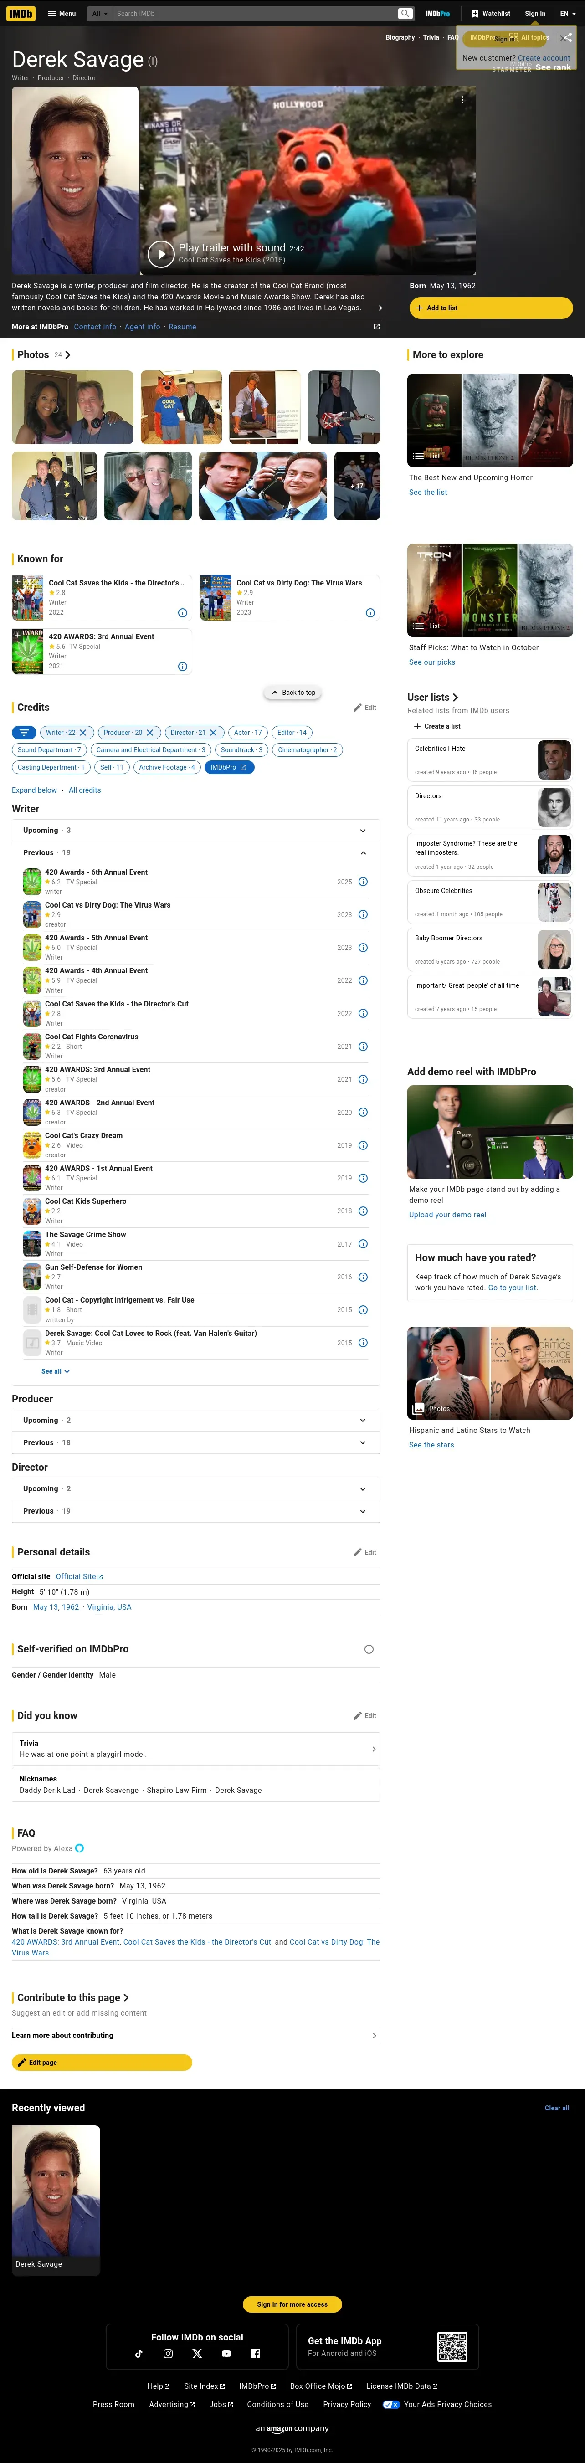Open IMDb Instagram social icon
This screenshot has height=2463, width=585.
point(168,2353)
